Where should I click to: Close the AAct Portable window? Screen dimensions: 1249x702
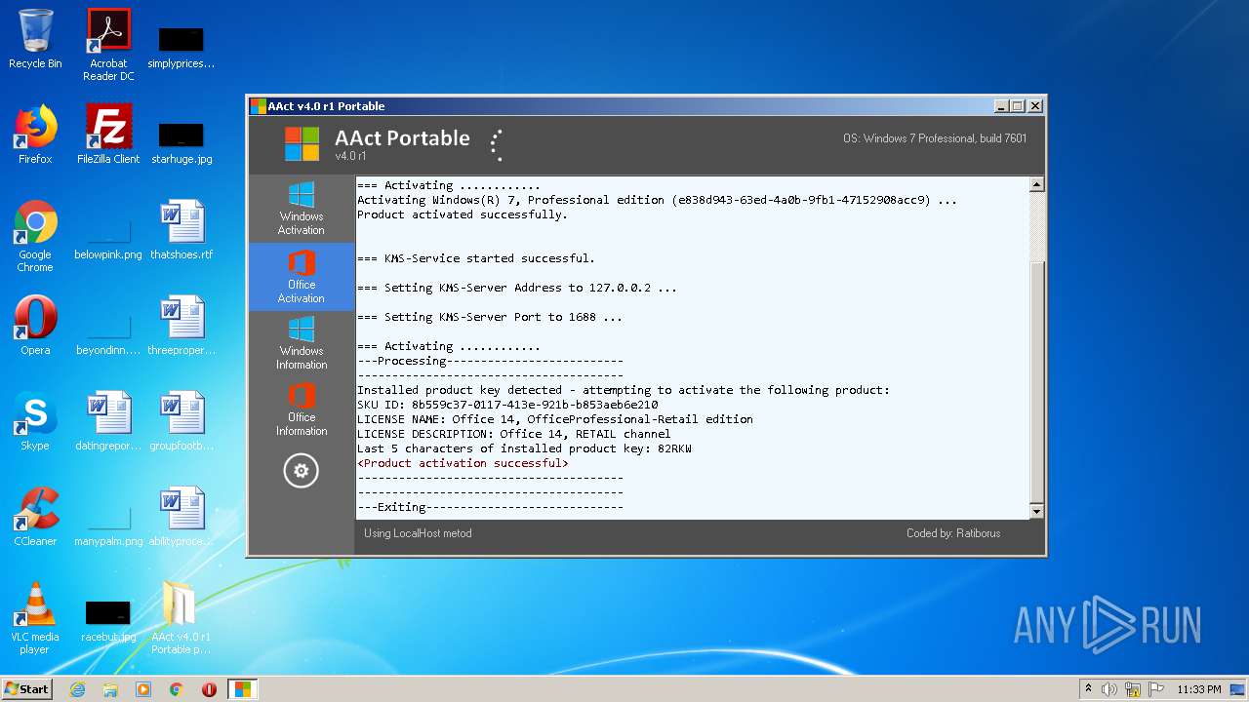pyautogui.click(x=1035, y=106)
